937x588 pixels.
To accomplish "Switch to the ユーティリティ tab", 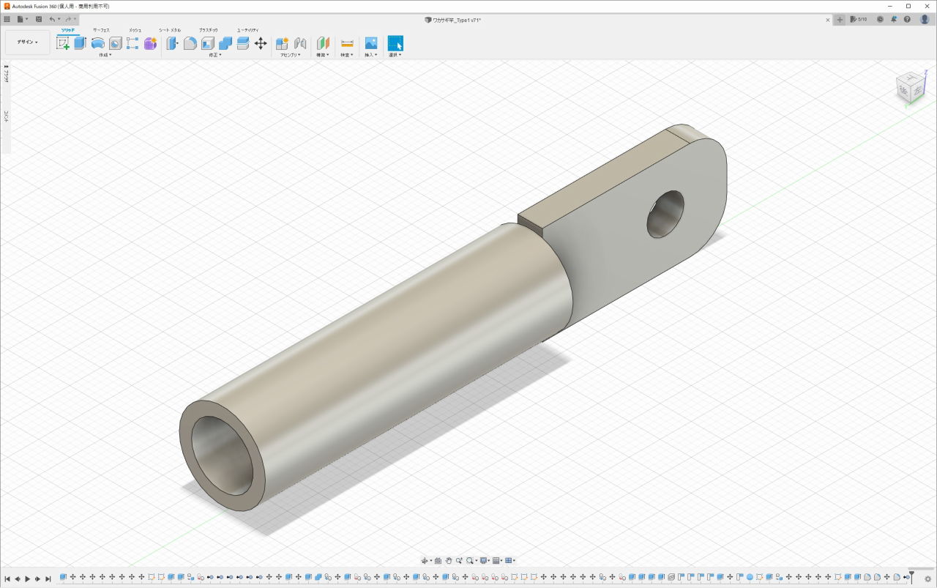I will [x=247, y=30].
